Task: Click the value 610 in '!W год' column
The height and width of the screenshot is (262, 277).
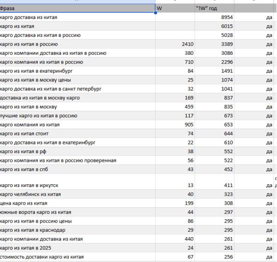Action: click(x=228, y=142)
